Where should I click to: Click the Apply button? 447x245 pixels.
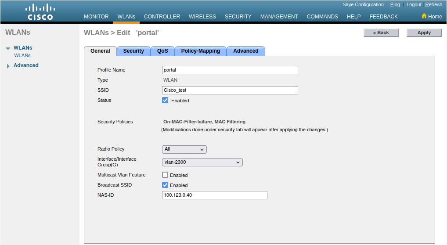click(x=424, y=32)
